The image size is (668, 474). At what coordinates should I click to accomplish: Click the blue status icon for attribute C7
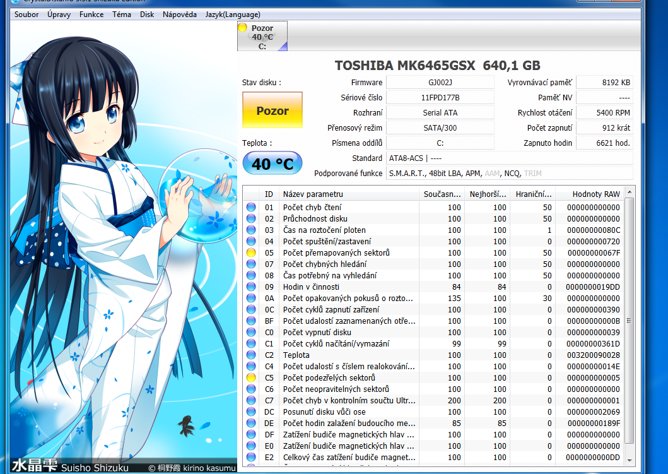pos(250,400)
